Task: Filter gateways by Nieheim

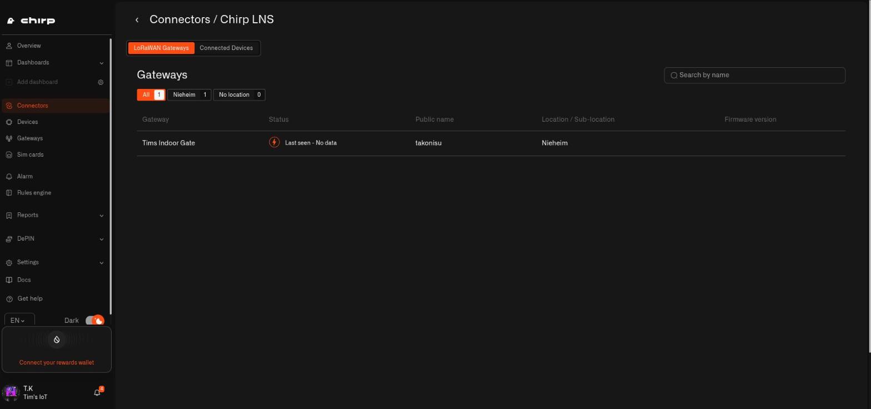Action: (189, 94)
